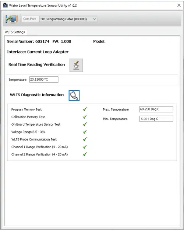Click the "Com Port" label
Viewport: 184px width, 230px height.
click(29, 19)
